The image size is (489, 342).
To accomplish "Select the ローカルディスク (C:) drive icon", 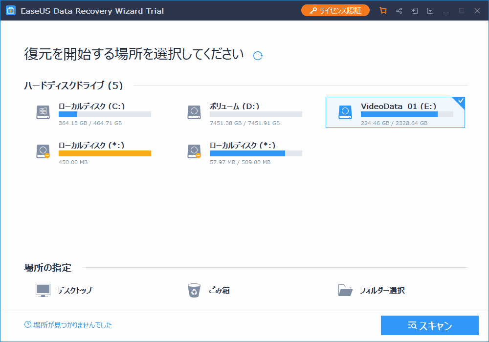I will [43, 112].
